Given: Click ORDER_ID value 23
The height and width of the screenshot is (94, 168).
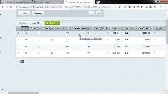Looking at the screenshot, I should pos(52,40).
